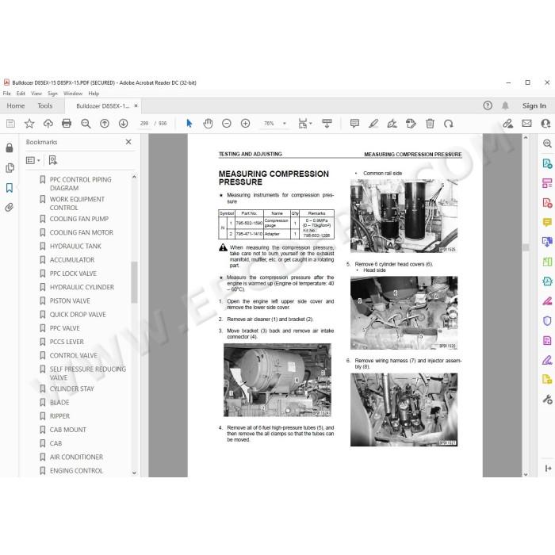Click the Sign In button
This screenshot has width=555, height=555.
(534, 105)
